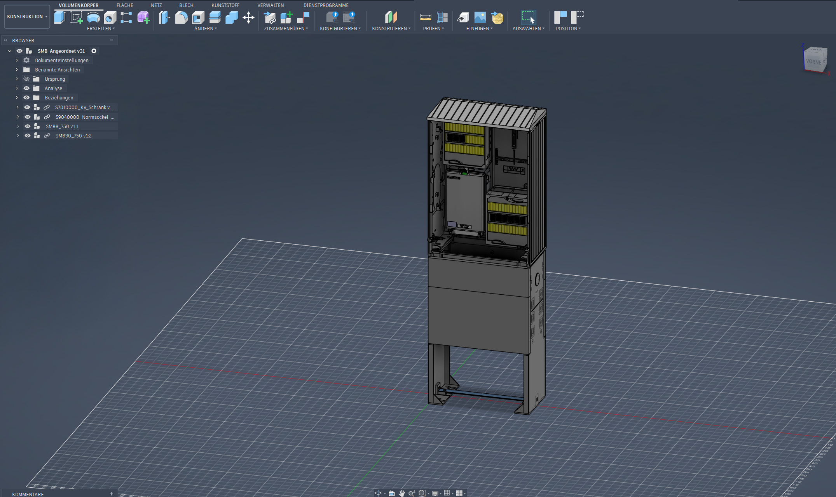Click the New Component icon
836x497 pixels.
(x=286, y=17)
